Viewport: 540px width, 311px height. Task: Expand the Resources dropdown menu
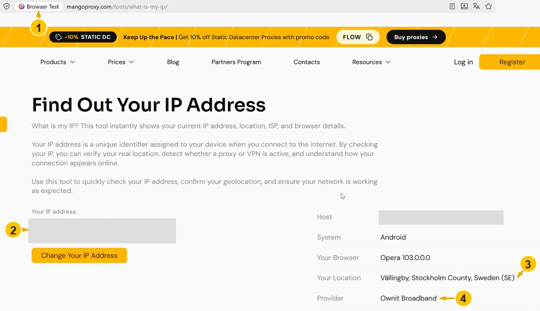coord(372,62)
